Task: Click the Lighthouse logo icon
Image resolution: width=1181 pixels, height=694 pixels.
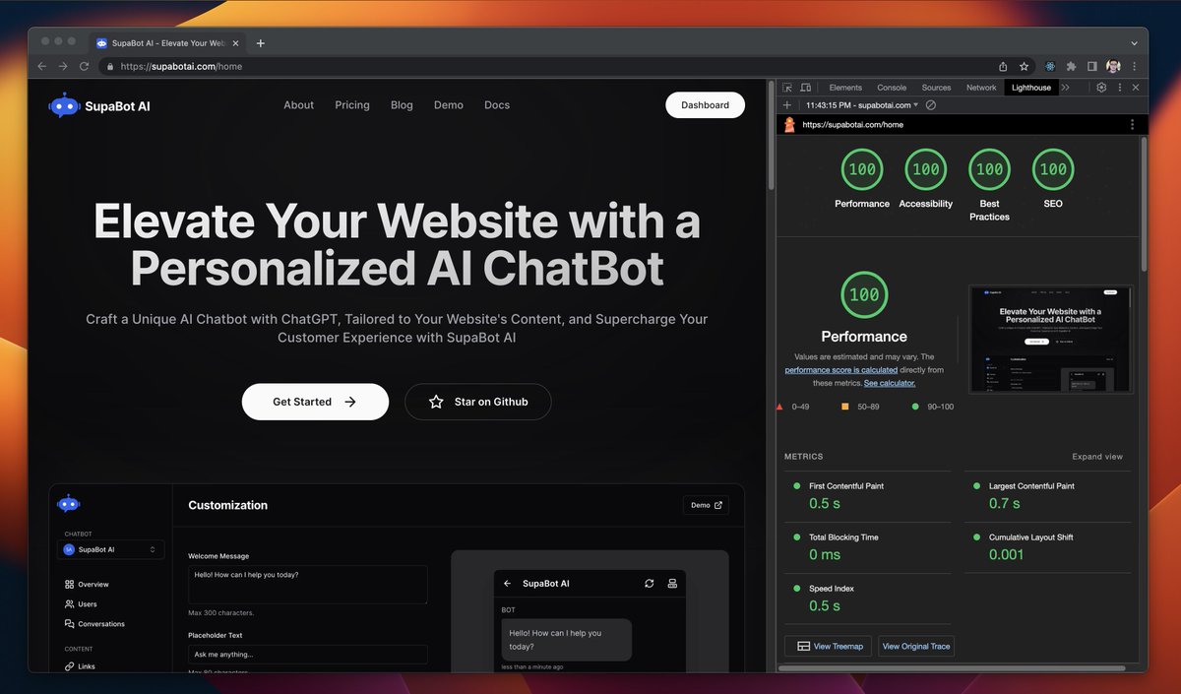Action: point(788,125)
